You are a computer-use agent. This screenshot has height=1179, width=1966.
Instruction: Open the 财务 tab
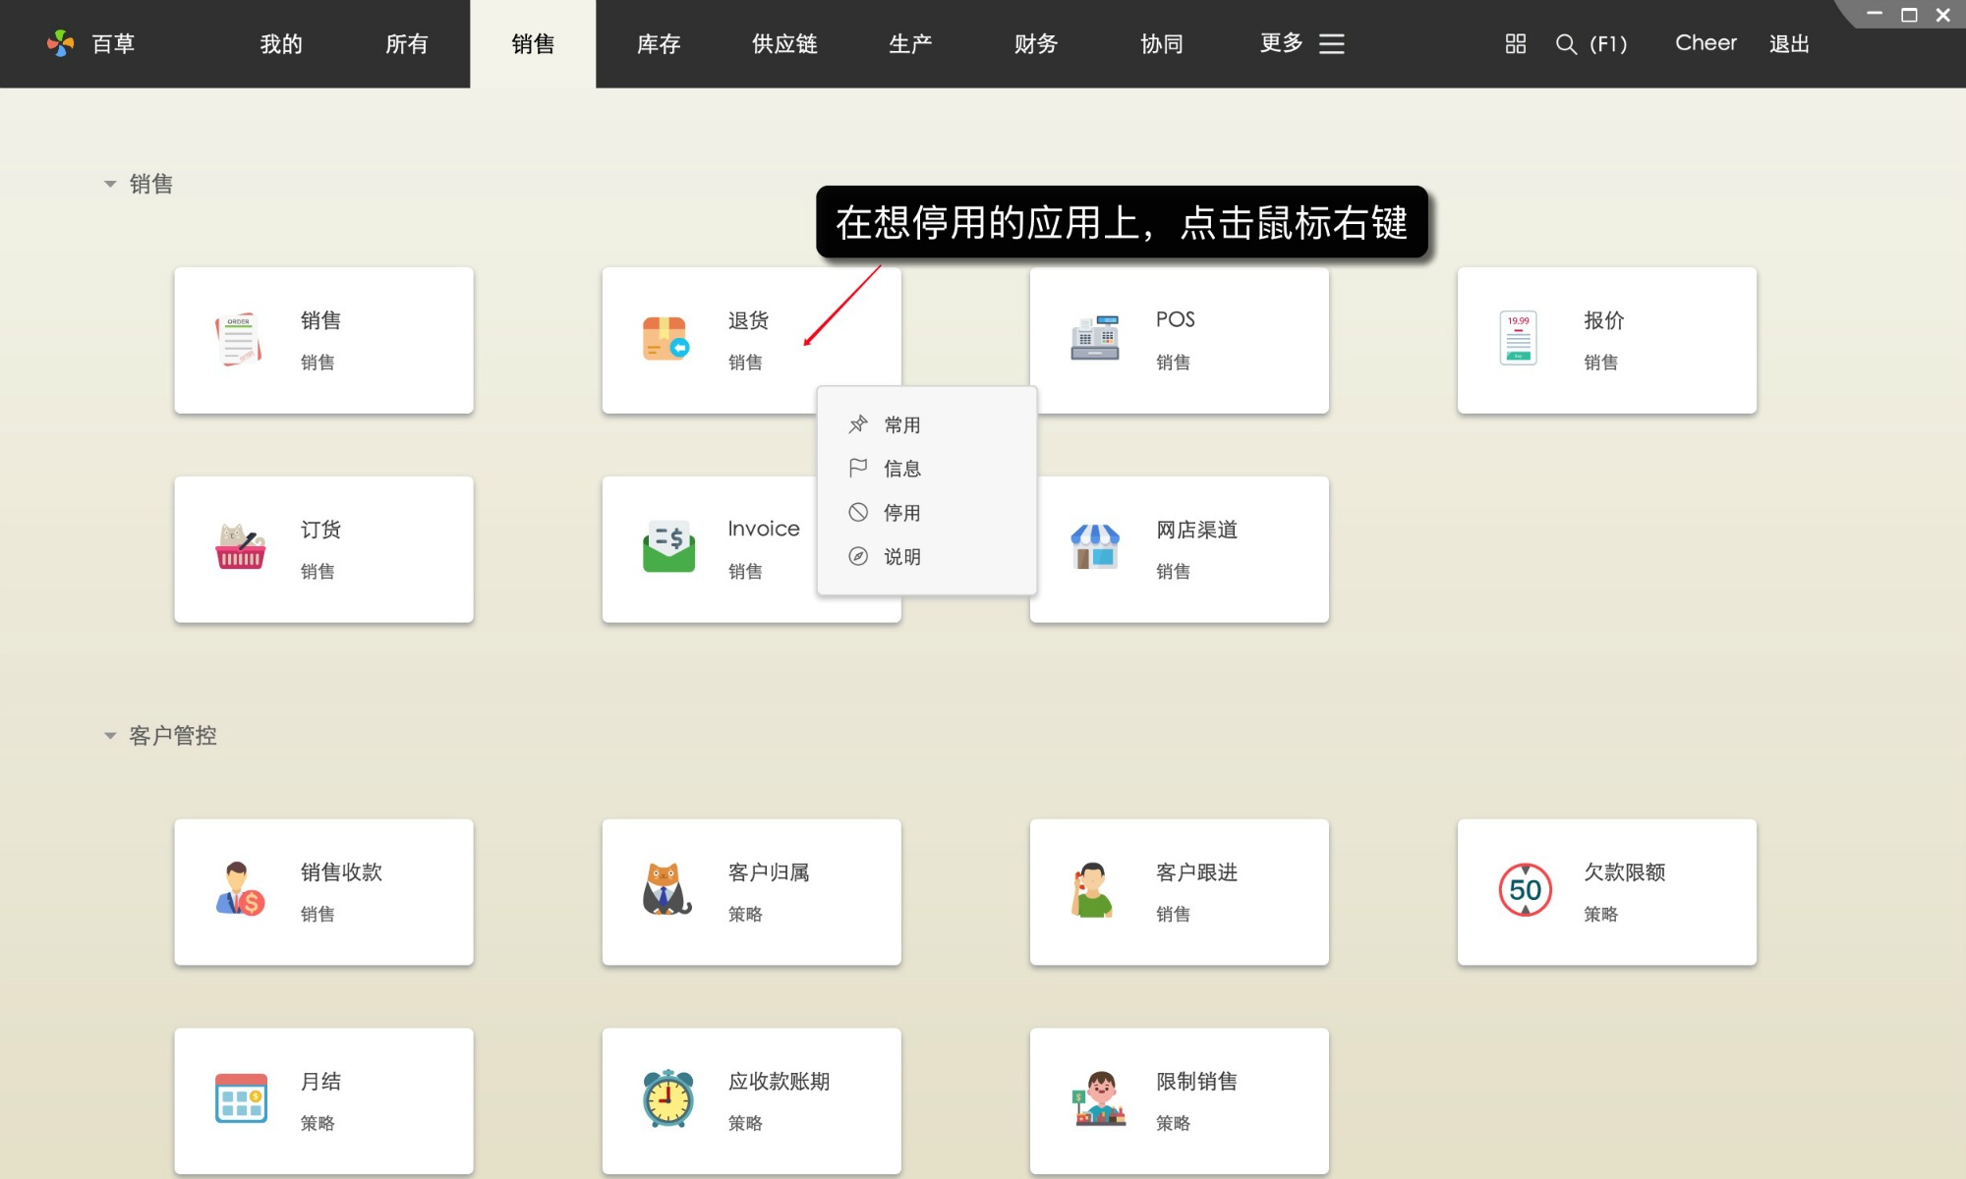pos(1036,44)
